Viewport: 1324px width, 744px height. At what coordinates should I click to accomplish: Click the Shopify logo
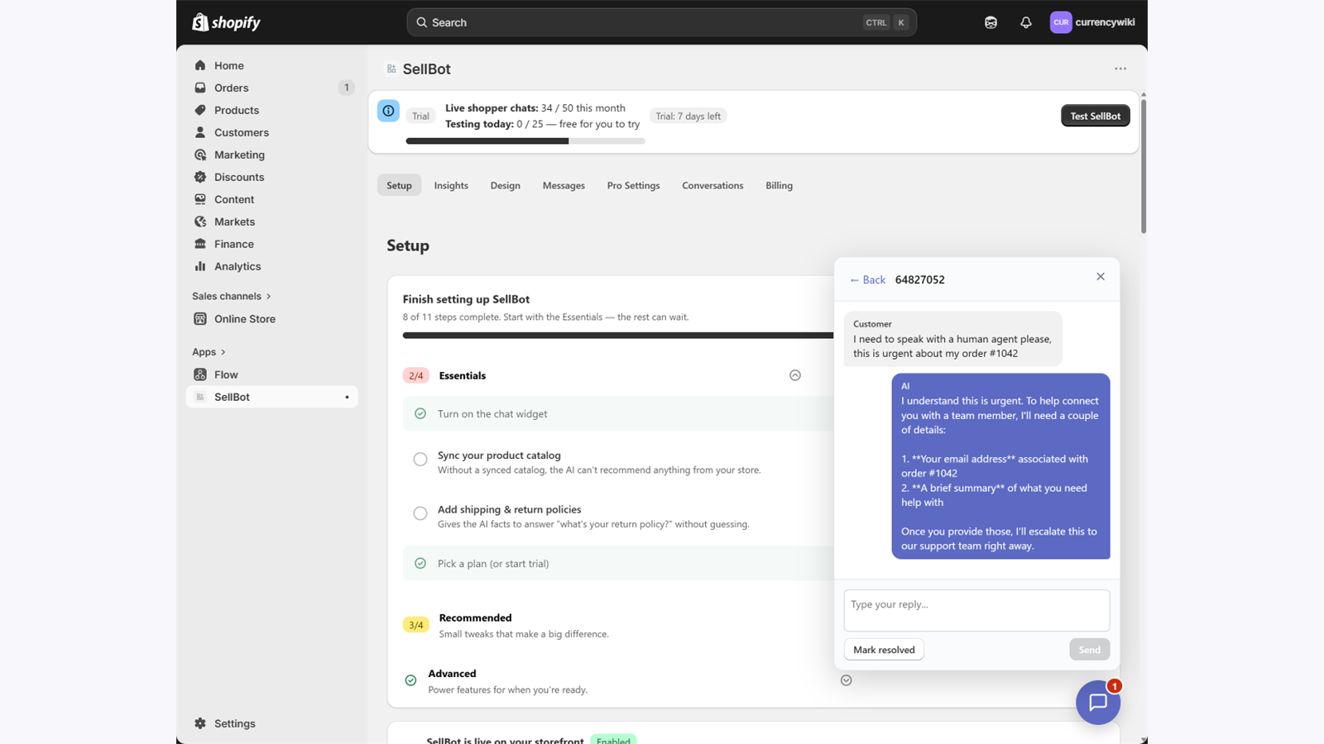tap(226, 22)
